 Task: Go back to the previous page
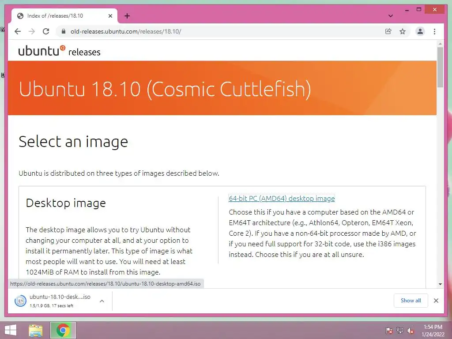click(x=18, y=31)
